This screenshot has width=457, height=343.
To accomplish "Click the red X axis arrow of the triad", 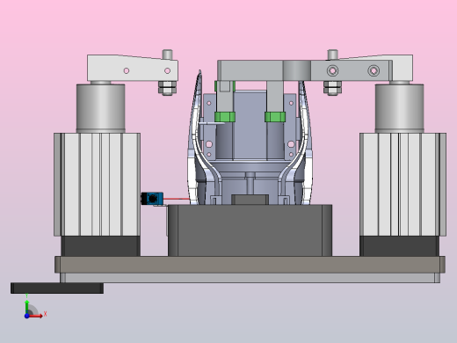I will (x=37, y=316).
